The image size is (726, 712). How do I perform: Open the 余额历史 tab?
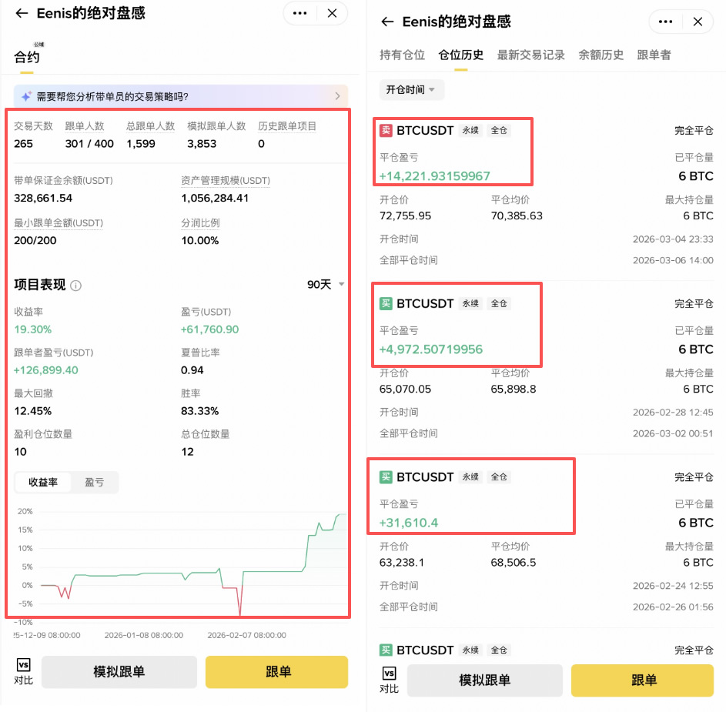pyautogui.click(x=601, y=55)
